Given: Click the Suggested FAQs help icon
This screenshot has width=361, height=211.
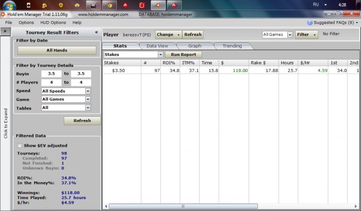Looking at the screenshot, I should coord(310,23).
